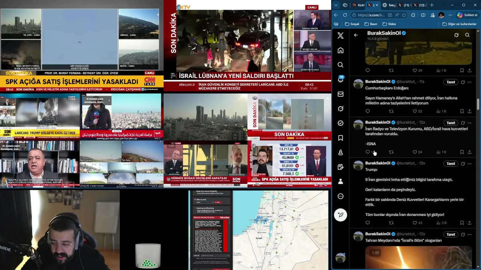Open Profile icon in X sidebar
Image resolution: width=481 pixels, height=270 pixels.
pyautogui.click(x=340, y=181)
